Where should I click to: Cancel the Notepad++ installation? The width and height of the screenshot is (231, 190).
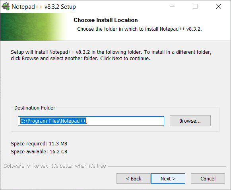click(208, 178)
